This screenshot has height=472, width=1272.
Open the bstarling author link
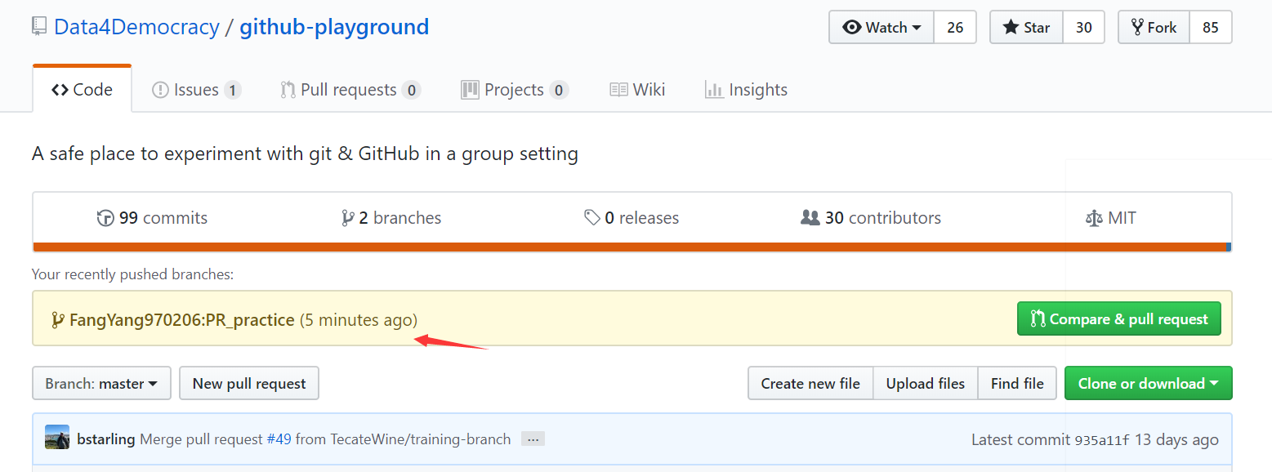tap(106, 439)
